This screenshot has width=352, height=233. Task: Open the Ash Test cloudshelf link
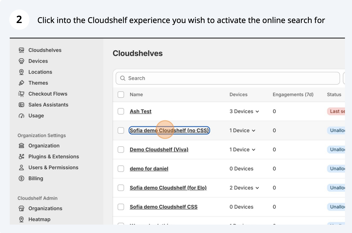(141, 111)
